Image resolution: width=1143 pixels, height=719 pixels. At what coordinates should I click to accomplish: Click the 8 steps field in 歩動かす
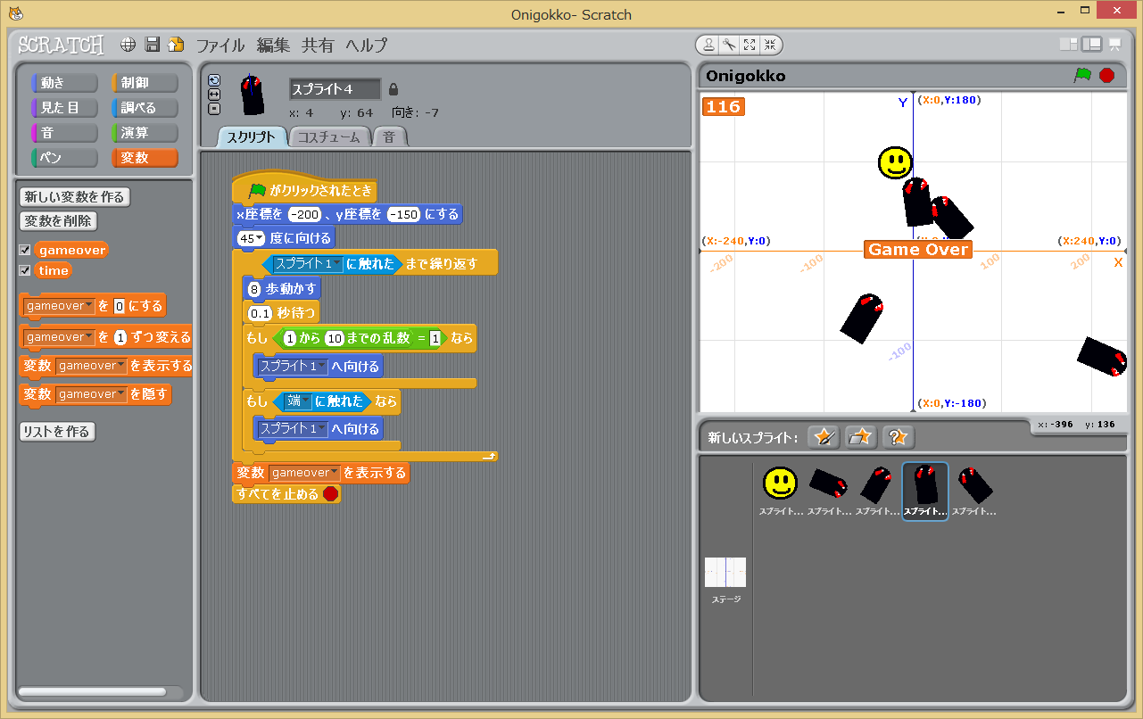254,289
